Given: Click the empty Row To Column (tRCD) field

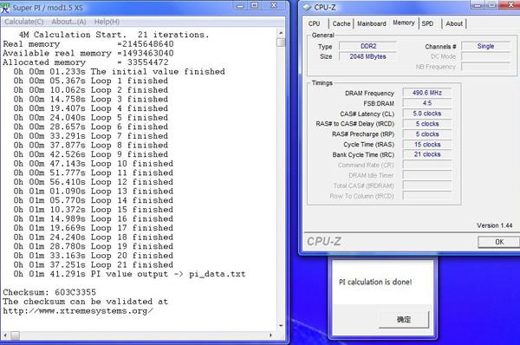Looking at the screenshot, I should pyautogui.click(x=426, y=196).
